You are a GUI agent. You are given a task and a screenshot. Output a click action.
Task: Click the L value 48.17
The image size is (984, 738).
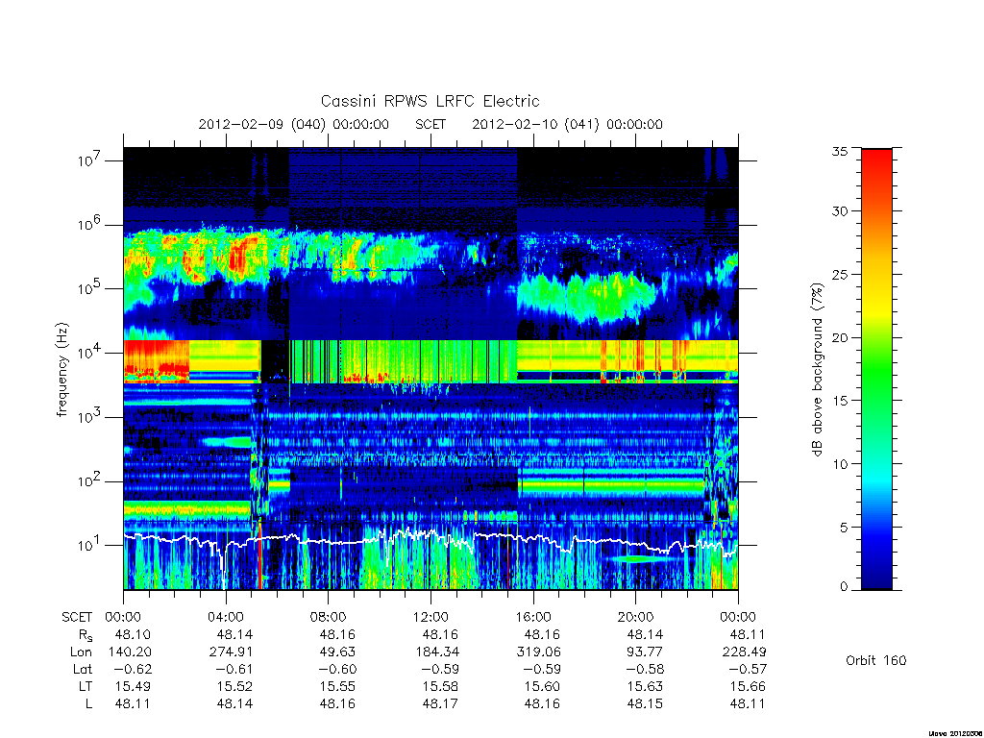point(440,704)
